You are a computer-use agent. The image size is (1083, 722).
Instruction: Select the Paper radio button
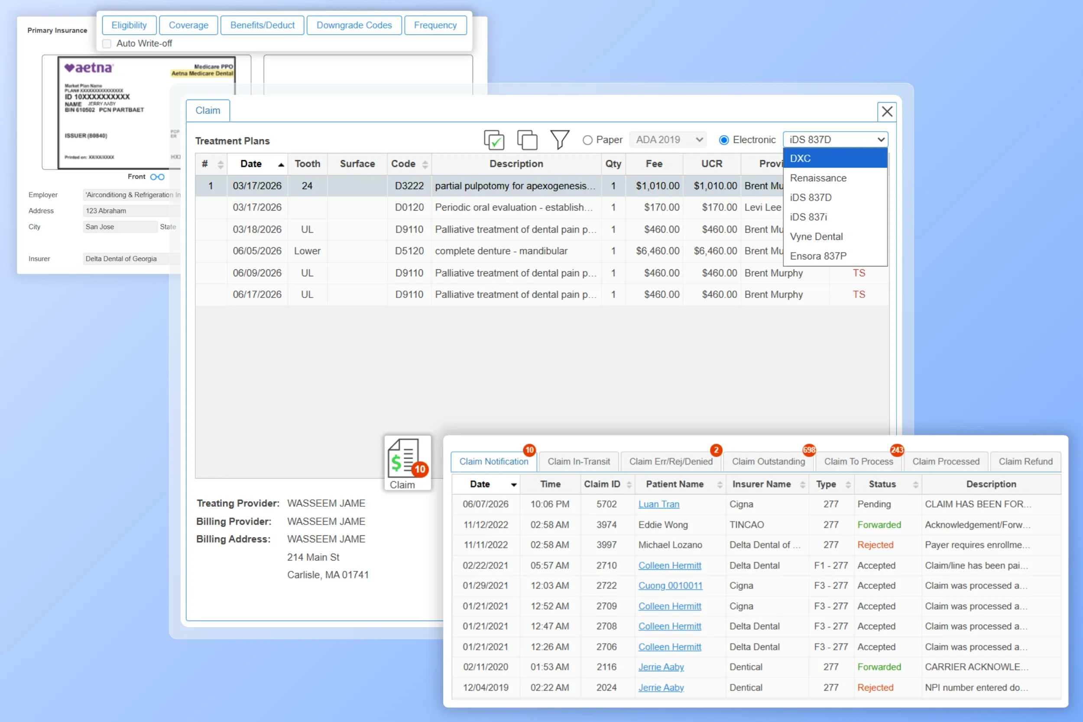click(587, 140)
